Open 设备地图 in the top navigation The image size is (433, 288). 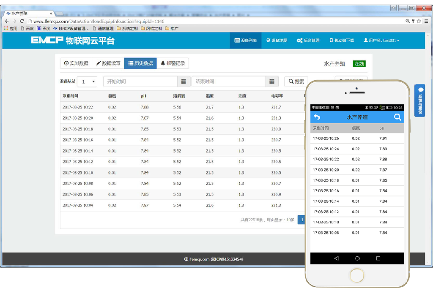(x=277, y=41)
